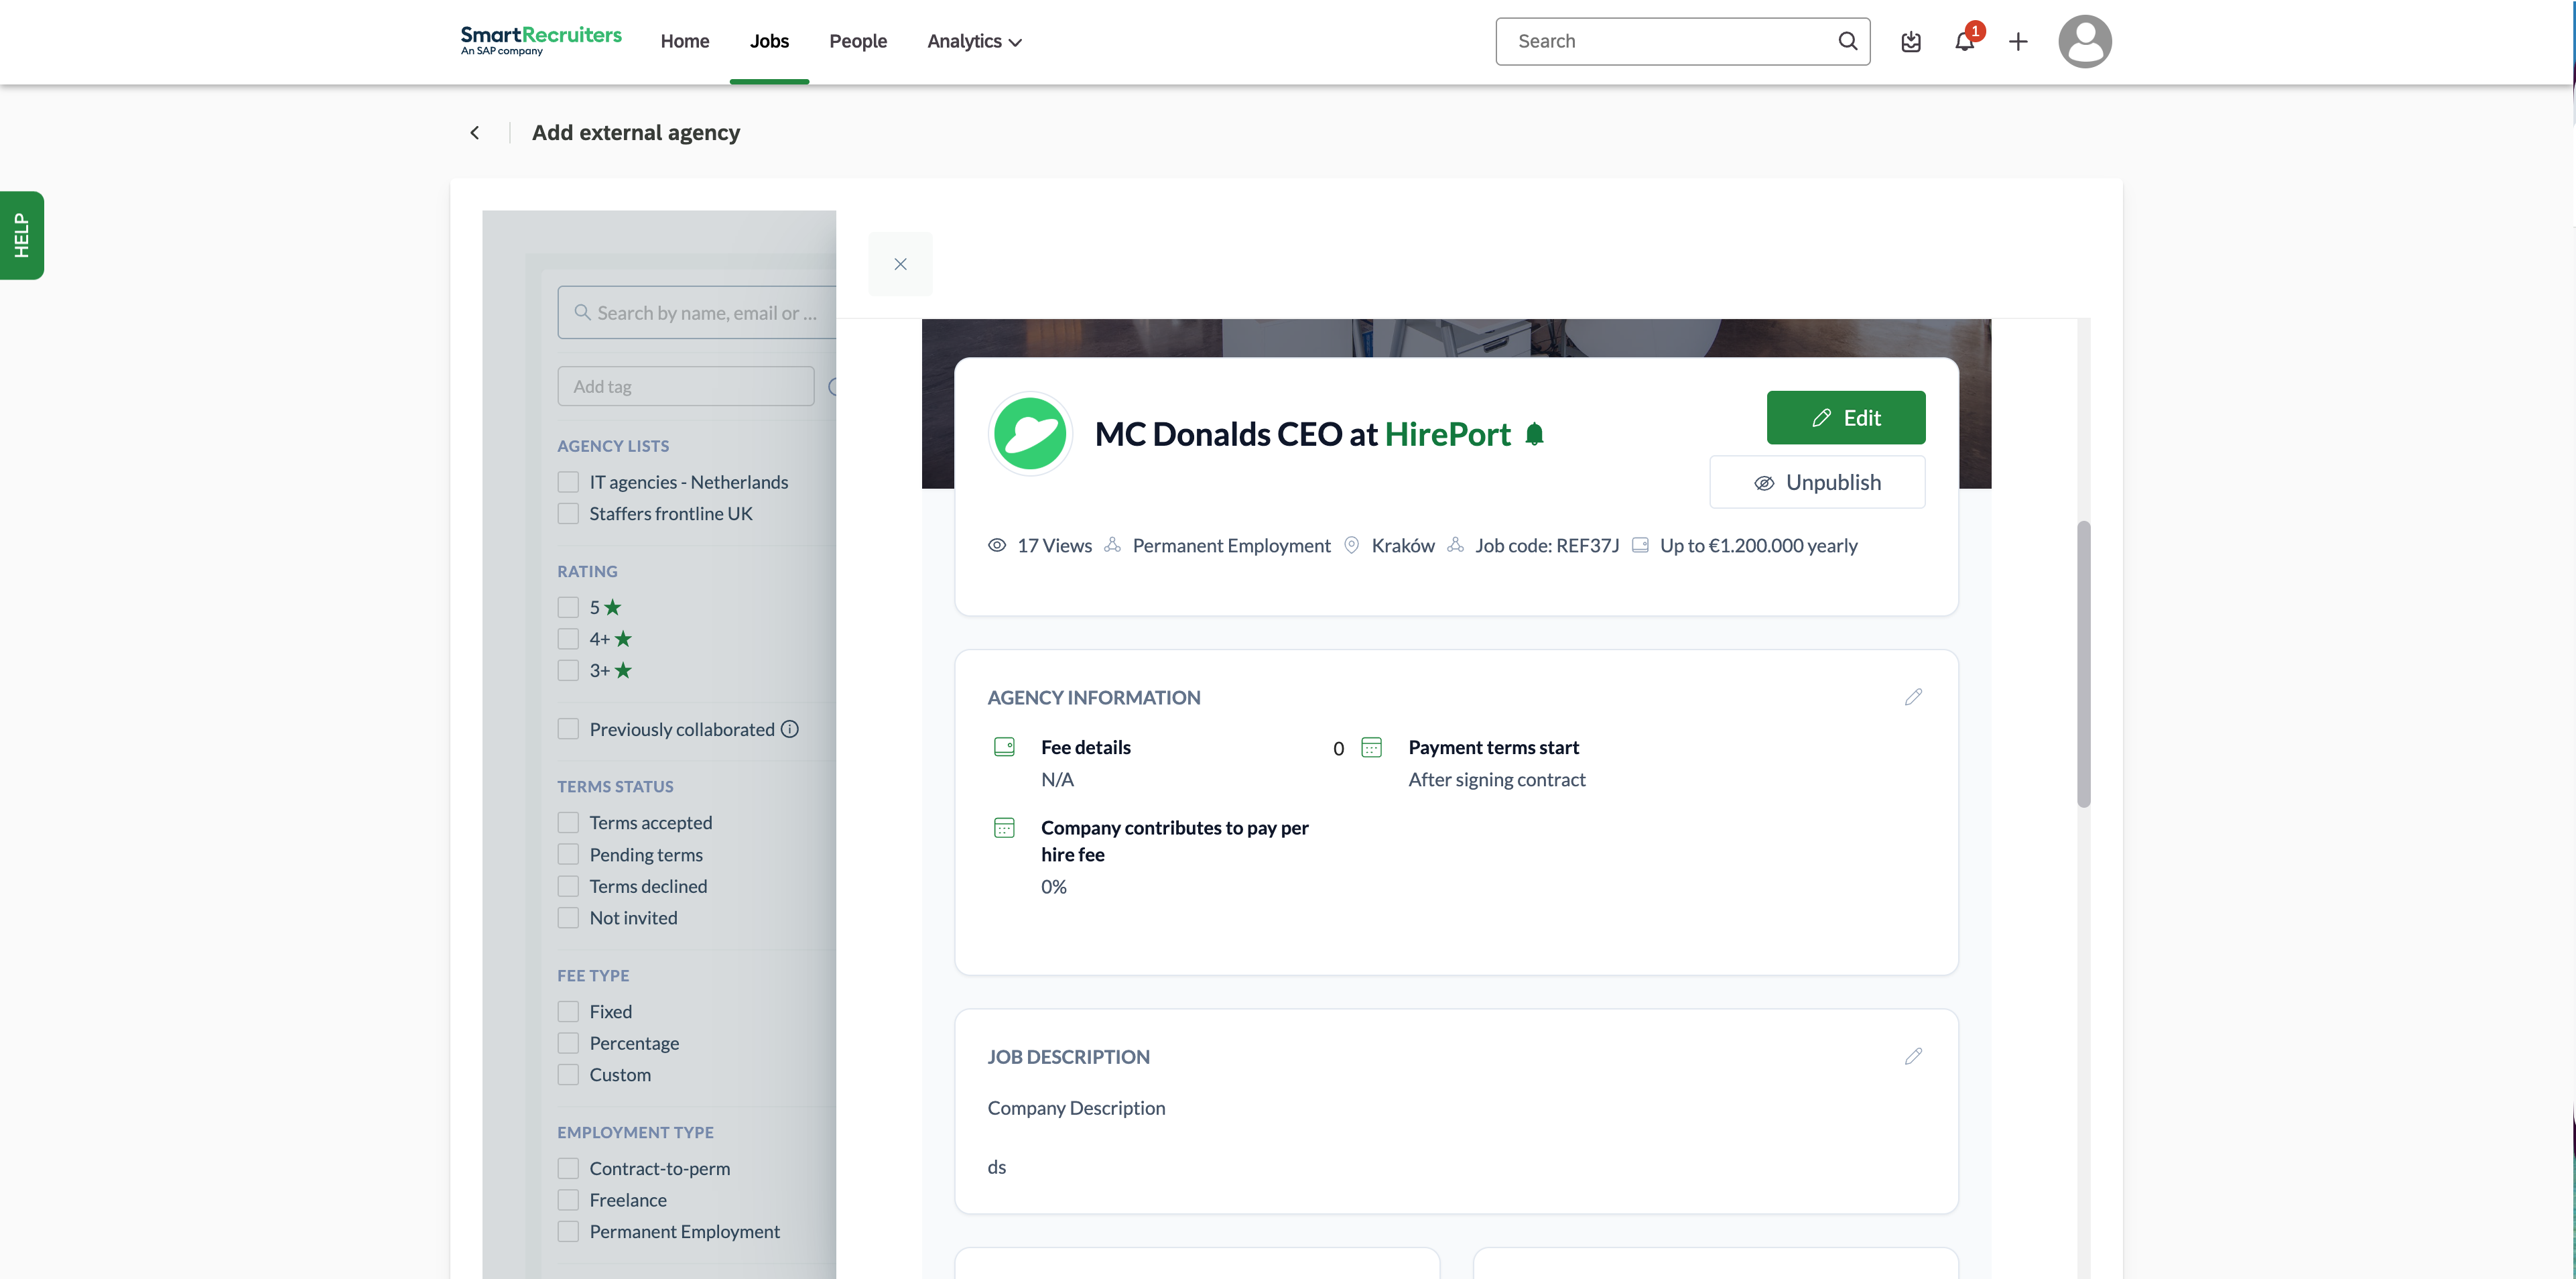Go back using the left chevron
This screenshot has height=1279, width=2576.
475,132
